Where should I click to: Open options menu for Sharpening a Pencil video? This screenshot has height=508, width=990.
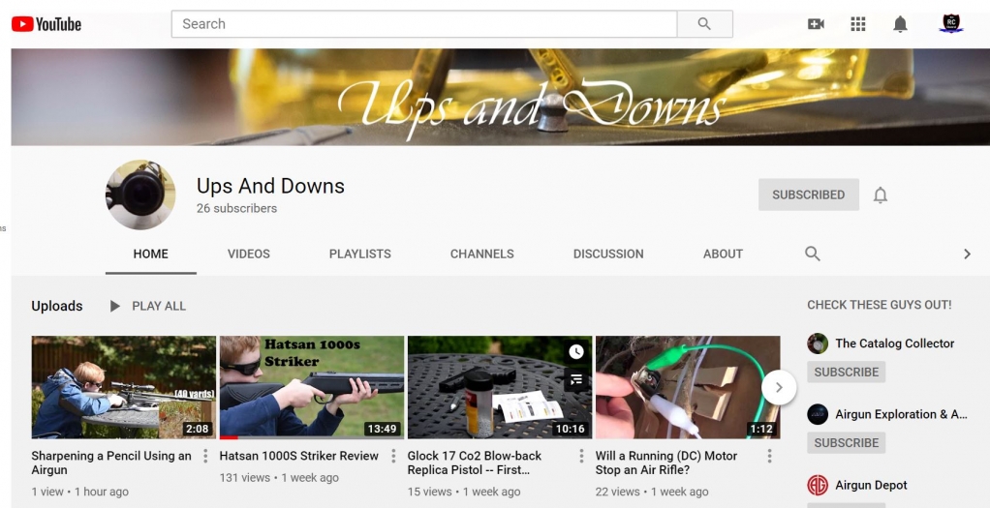pos(205,456)
